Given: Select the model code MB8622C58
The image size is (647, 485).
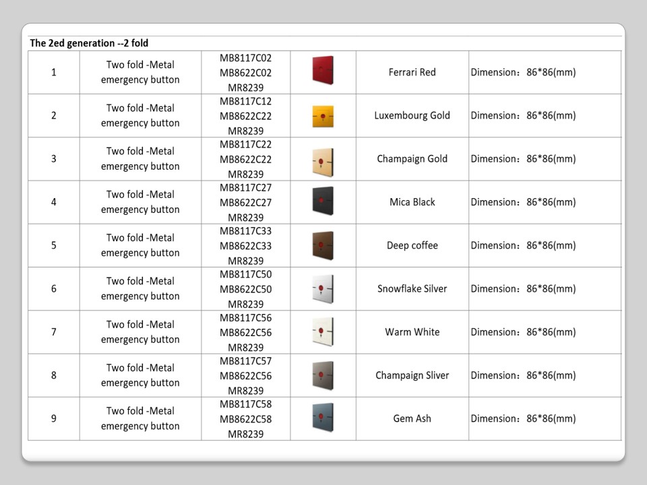Looking at the screenshot, I should [245, 419].
